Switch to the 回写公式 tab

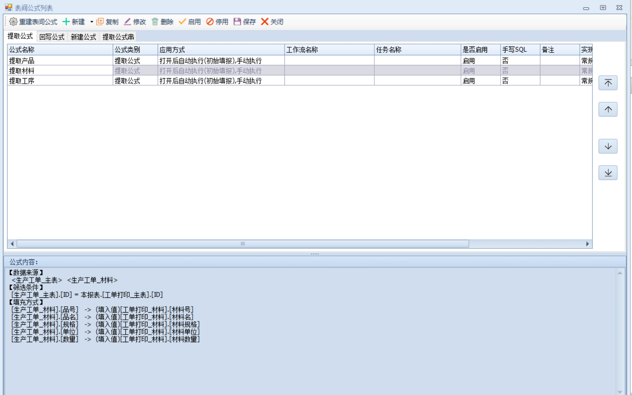(x=52, y=37)
